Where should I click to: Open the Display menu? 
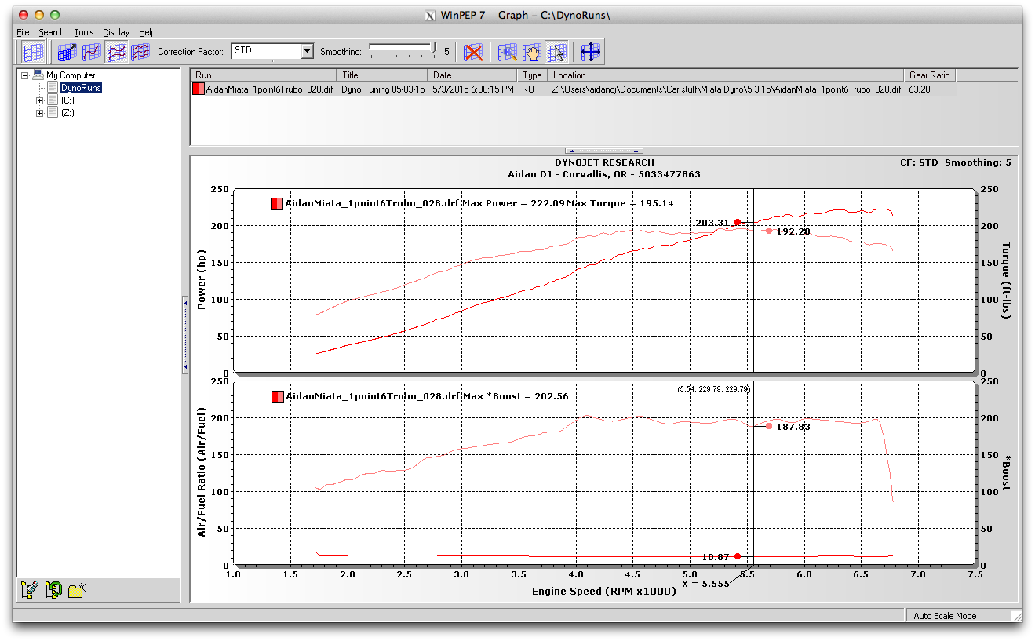click(x=116, y=32)
